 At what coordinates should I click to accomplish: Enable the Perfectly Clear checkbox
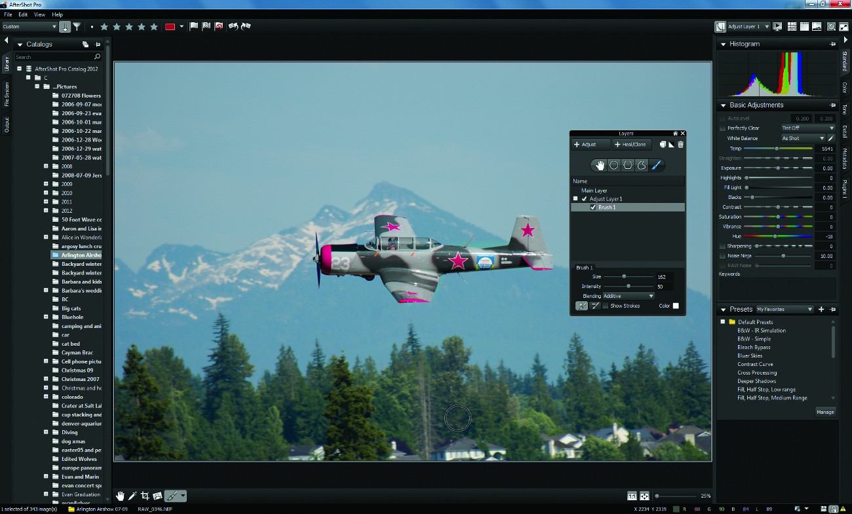click(x=722, y=128)
